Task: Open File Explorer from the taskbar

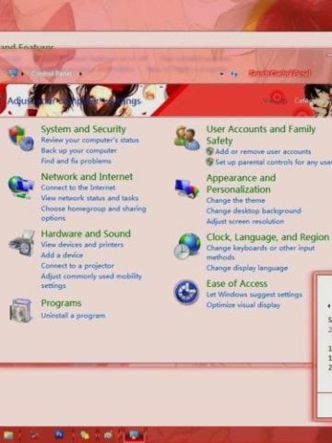Action: click(x=8, y=435)
